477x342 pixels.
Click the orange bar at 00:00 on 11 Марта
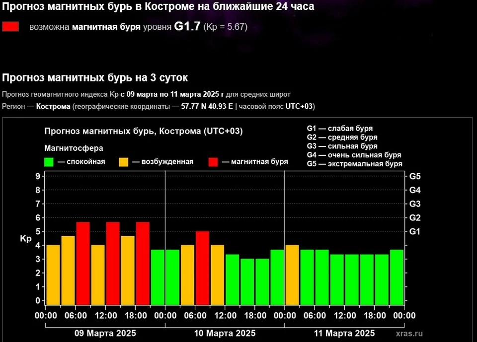(x=292, y=275)
